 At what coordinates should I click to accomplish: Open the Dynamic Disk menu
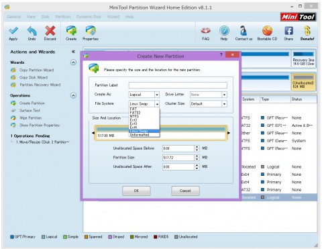[x=89, y=17]
